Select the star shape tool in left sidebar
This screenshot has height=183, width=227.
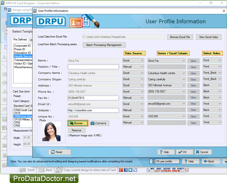(4, 100)
